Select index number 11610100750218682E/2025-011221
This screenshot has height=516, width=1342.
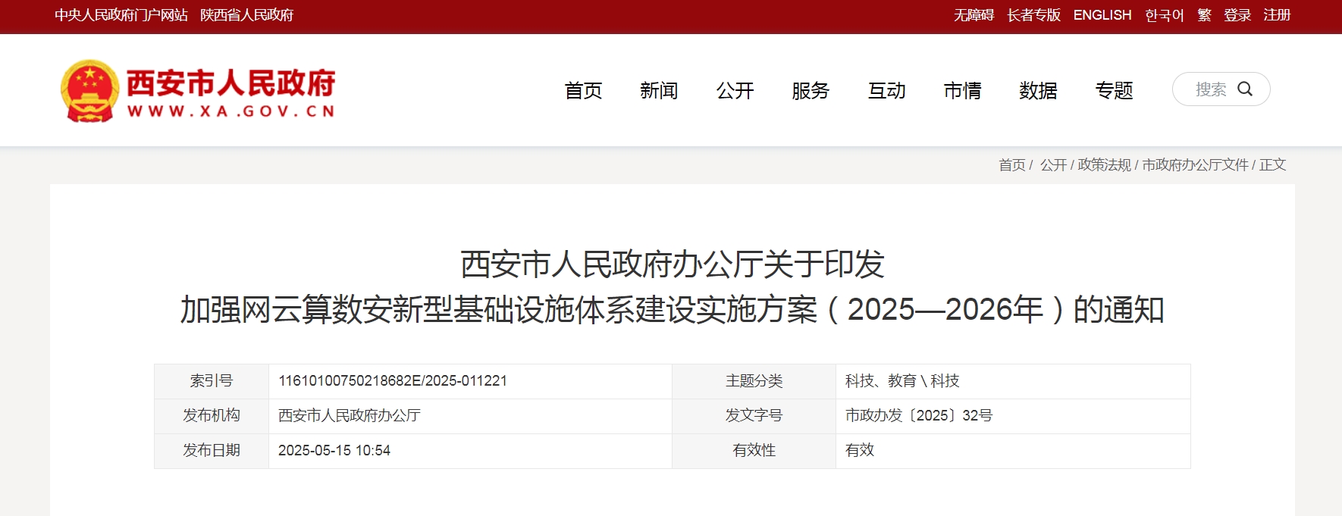(393, 381)
